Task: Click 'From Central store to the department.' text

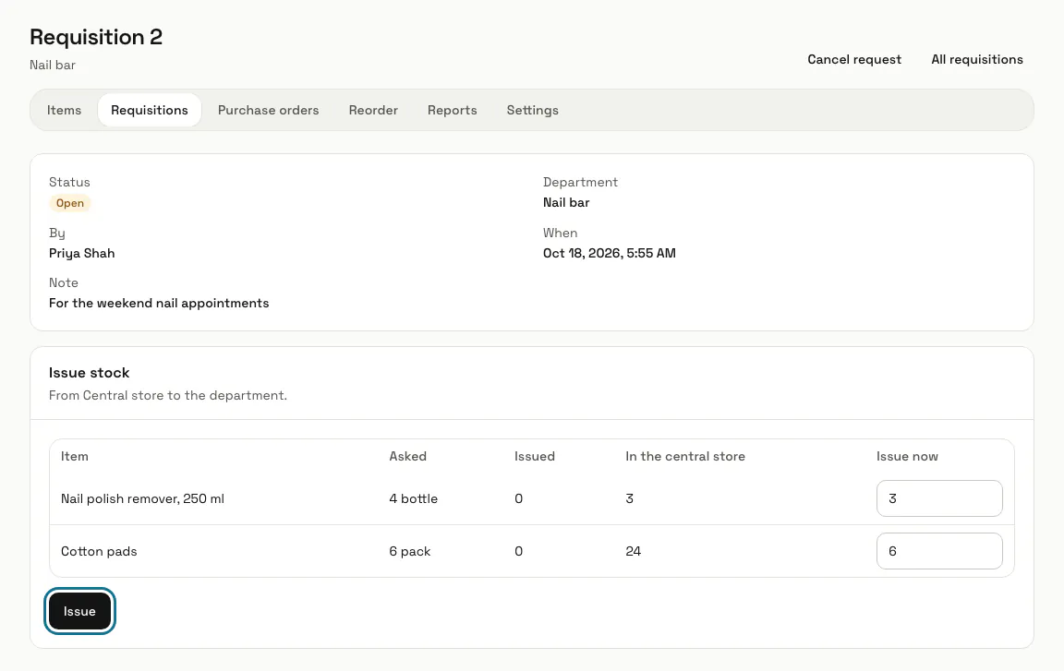Action: point(167,395)
